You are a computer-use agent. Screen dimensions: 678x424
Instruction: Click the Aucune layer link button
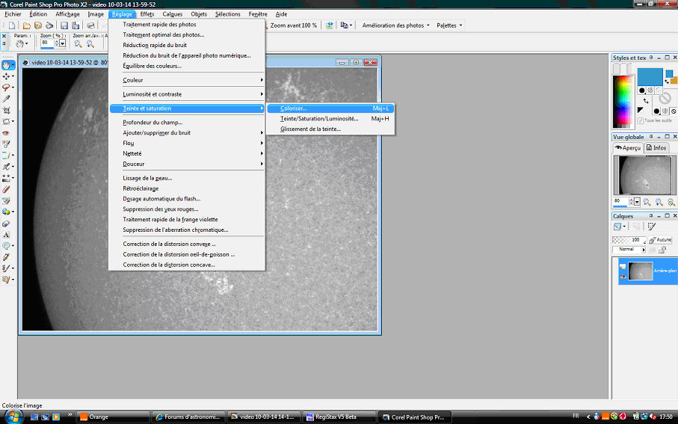[660, 239]
